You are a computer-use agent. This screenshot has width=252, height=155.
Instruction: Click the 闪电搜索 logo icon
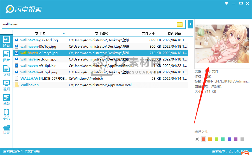tap(10, 9)
